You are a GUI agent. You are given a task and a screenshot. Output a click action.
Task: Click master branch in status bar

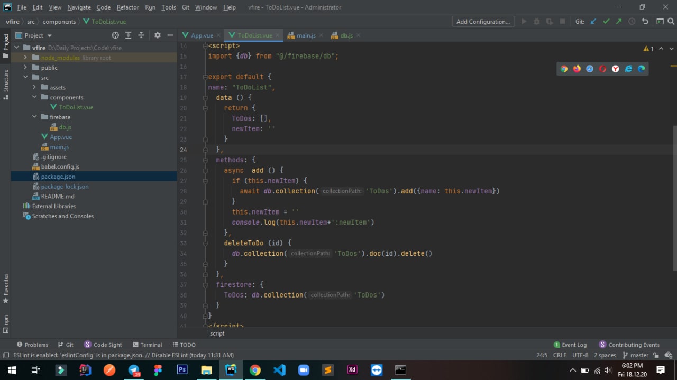pos(635,355)
